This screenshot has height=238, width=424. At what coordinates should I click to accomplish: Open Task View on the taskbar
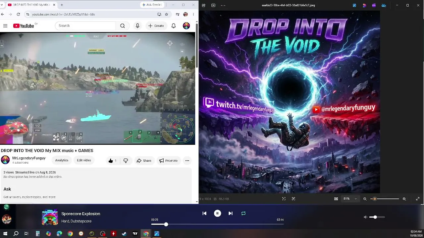(x=26, y=234)
